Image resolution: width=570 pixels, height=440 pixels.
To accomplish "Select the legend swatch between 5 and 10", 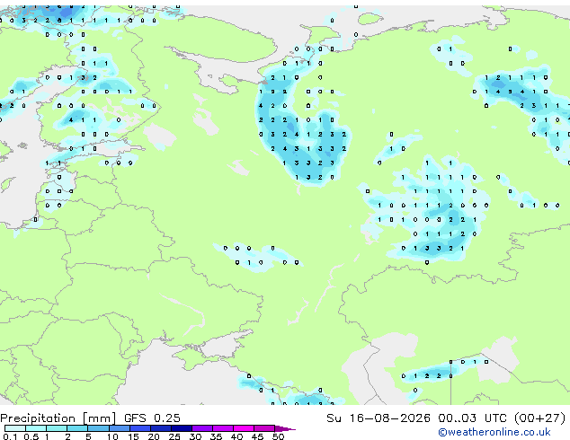I will click(98, 428).
